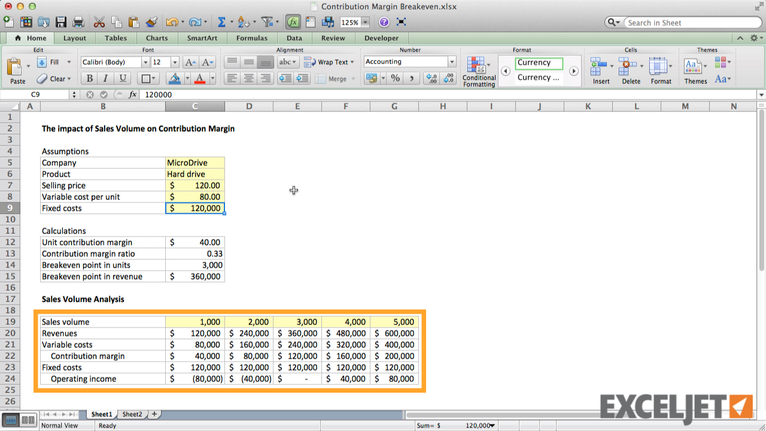Open the Accounting number format dropdown
766x431 pixels.
451,61
